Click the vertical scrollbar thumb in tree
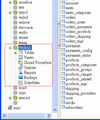100x120 pixels. click(54, 51)
